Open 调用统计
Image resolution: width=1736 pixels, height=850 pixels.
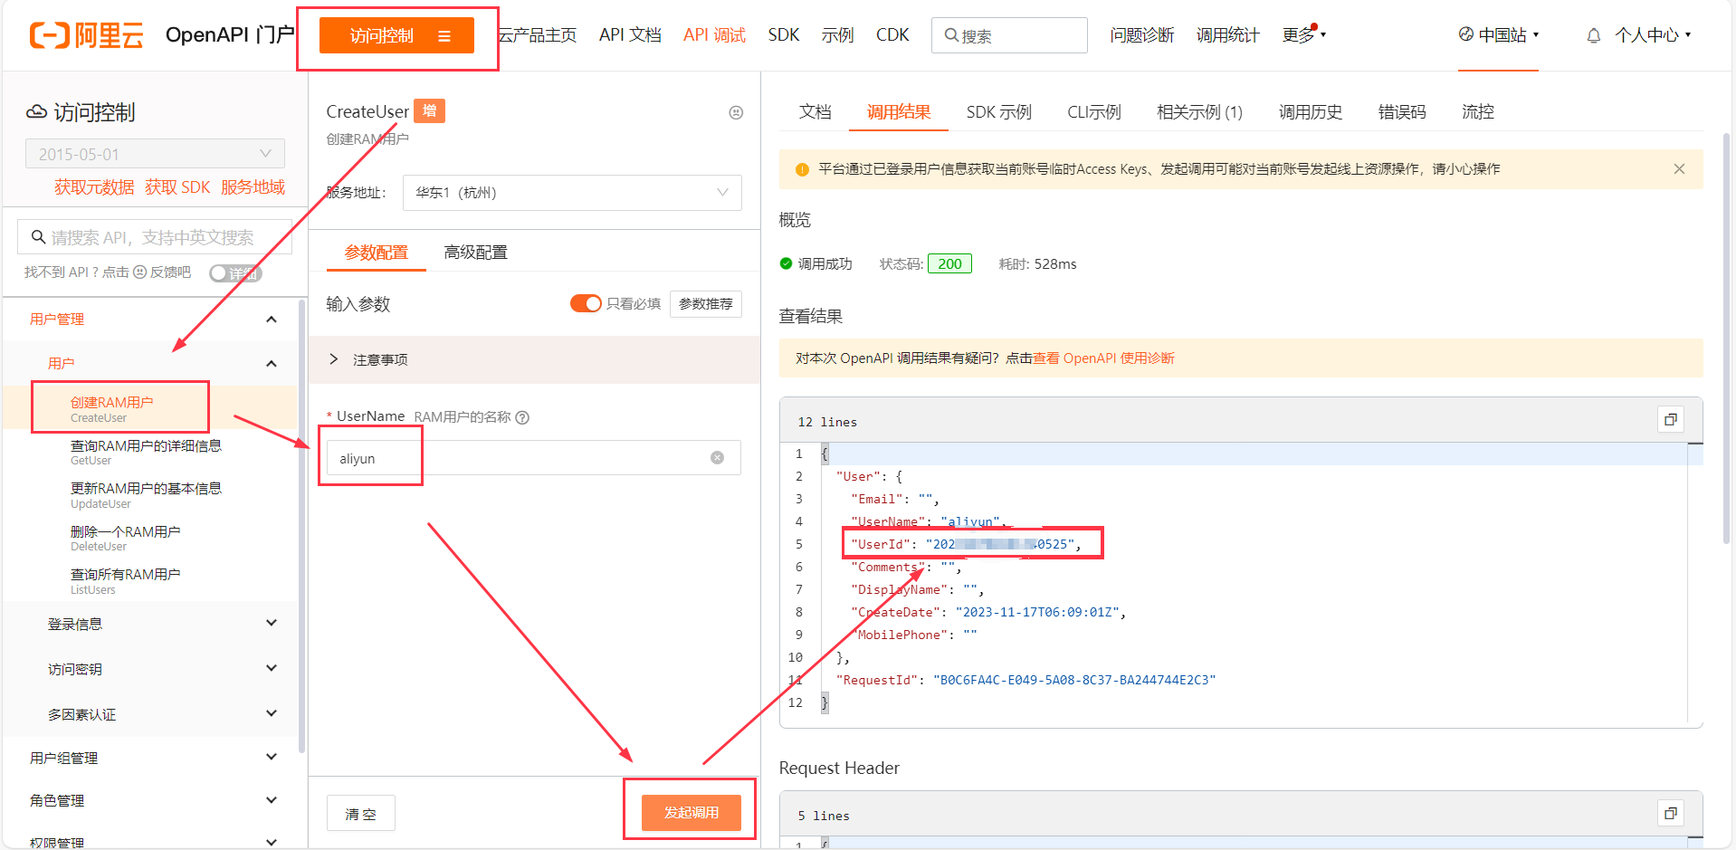pos(1228,35)
